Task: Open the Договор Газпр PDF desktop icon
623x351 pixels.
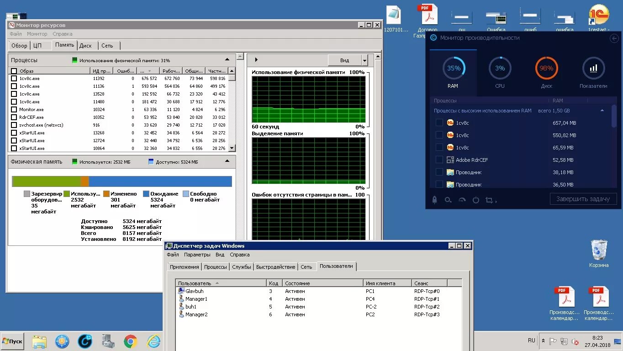Action: tap(427, 15)
